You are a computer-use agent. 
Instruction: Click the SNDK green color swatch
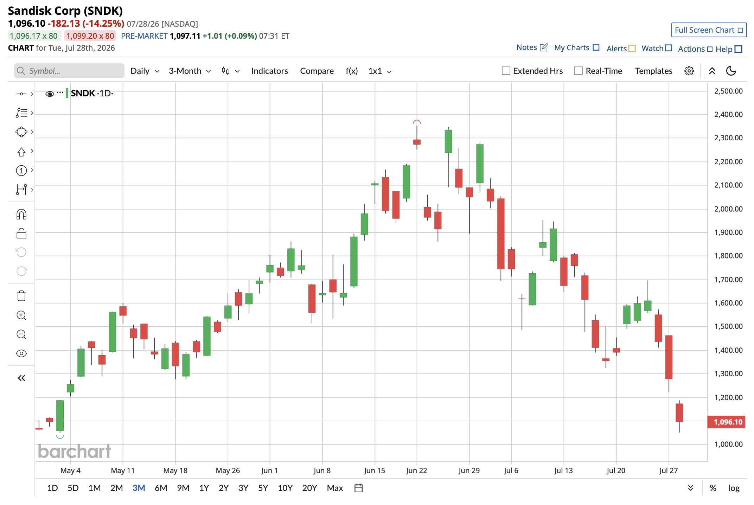click(67, 93)
